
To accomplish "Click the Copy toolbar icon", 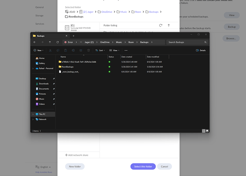I will 58,50.
